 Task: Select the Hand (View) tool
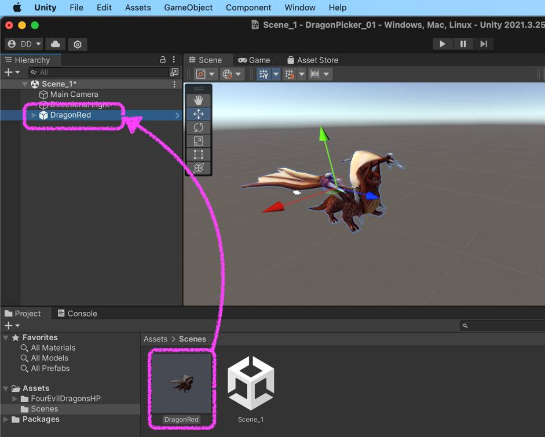point(198,100)
